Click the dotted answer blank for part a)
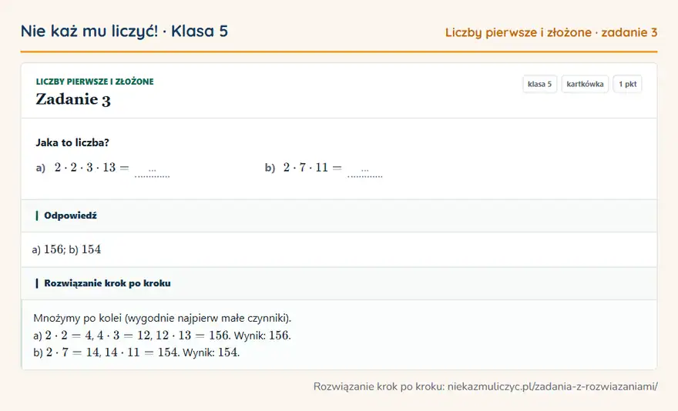678x411 pixels. click(x=153, y=171)
